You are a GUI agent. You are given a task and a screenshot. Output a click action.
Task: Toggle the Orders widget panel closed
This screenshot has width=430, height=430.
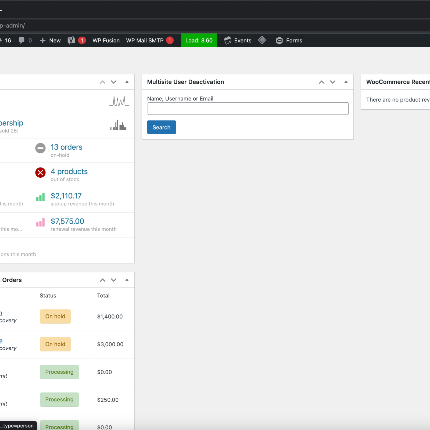[x=127, y=280]
